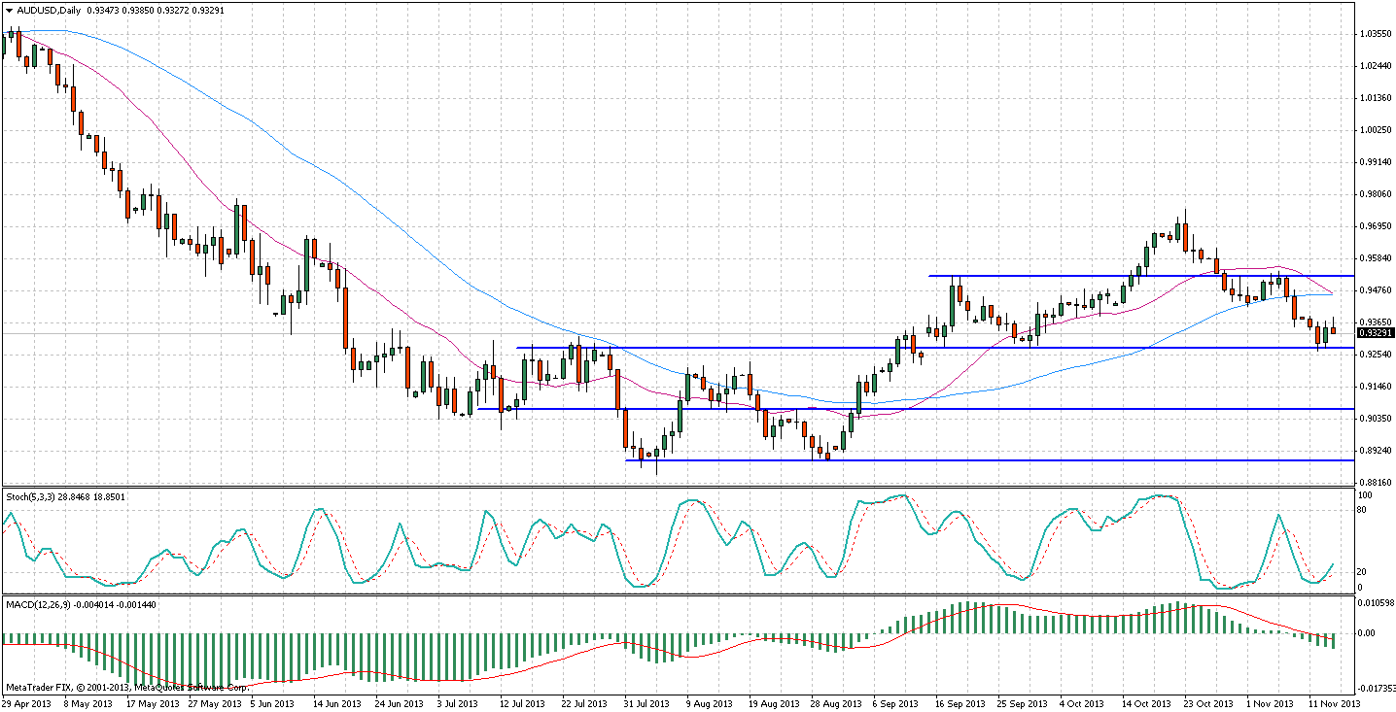Click the 1.03550 price axis label
This screenshot has width=1396, height=712.
tap(1375, 34)
